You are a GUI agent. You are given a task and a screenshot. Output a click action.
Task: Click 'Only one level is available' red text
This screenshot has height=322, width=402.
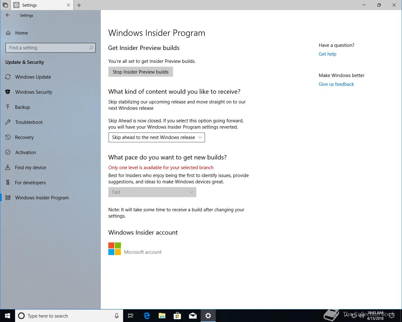click(x=161, y=168)
